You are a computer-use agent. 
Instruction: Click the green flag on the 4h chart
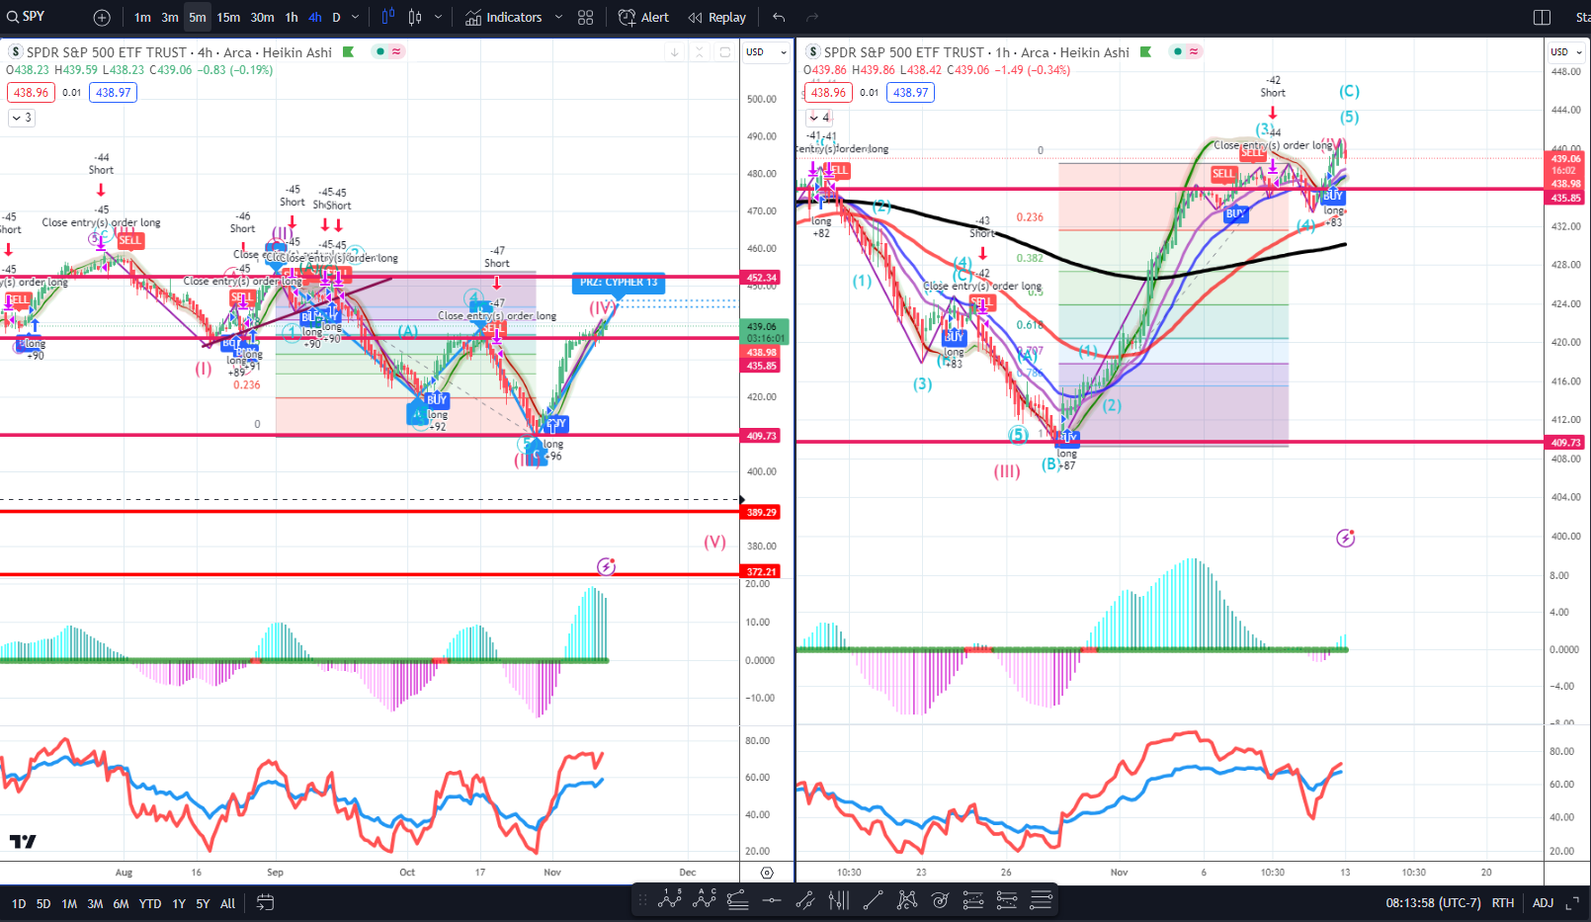click(348, 51)
